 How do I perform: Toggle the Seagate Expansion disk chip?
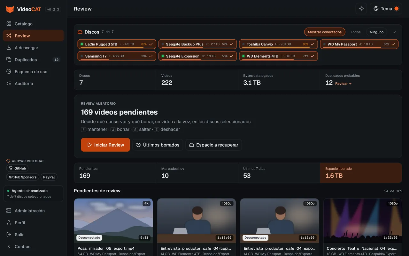coord(198,56)
